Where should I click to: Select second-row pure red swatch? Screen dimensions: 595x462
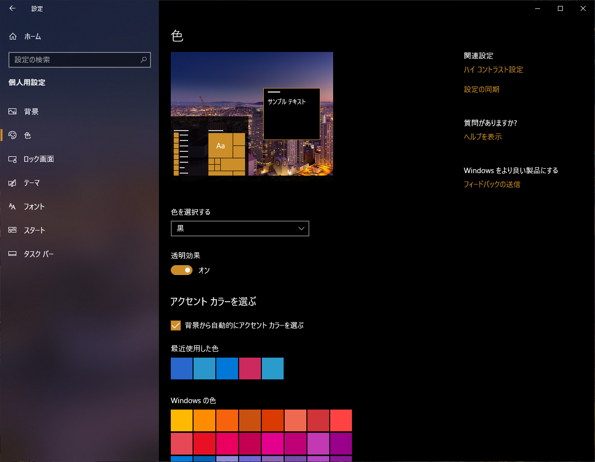[x=204, y=444]
